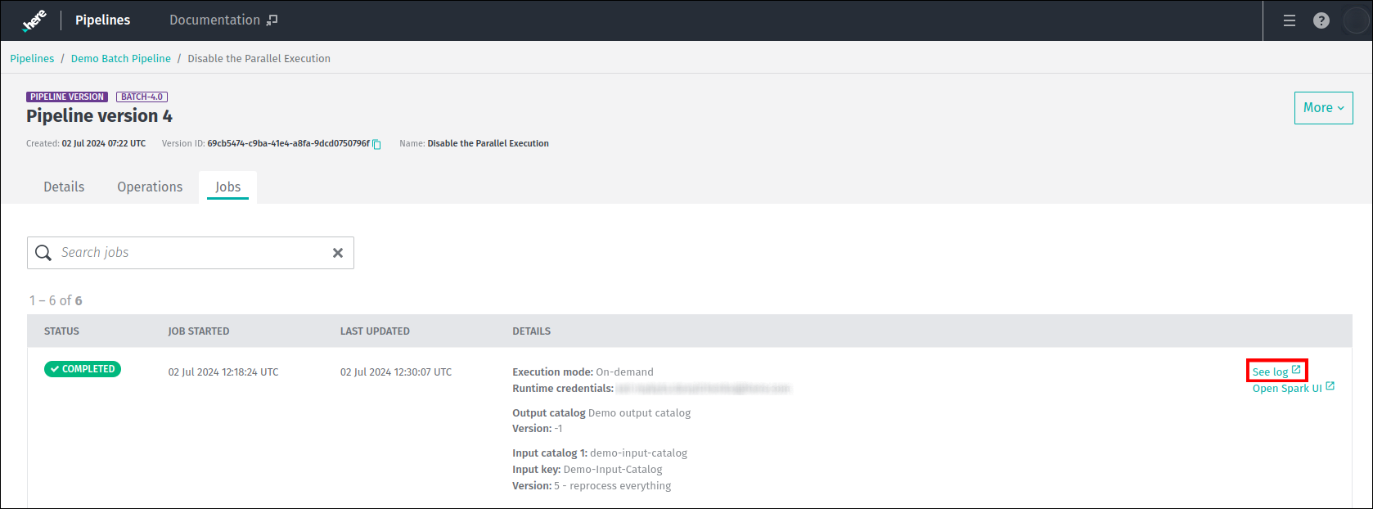
Task: Click 'Execution mode: On-demand' text
Action: click(583, 372)
